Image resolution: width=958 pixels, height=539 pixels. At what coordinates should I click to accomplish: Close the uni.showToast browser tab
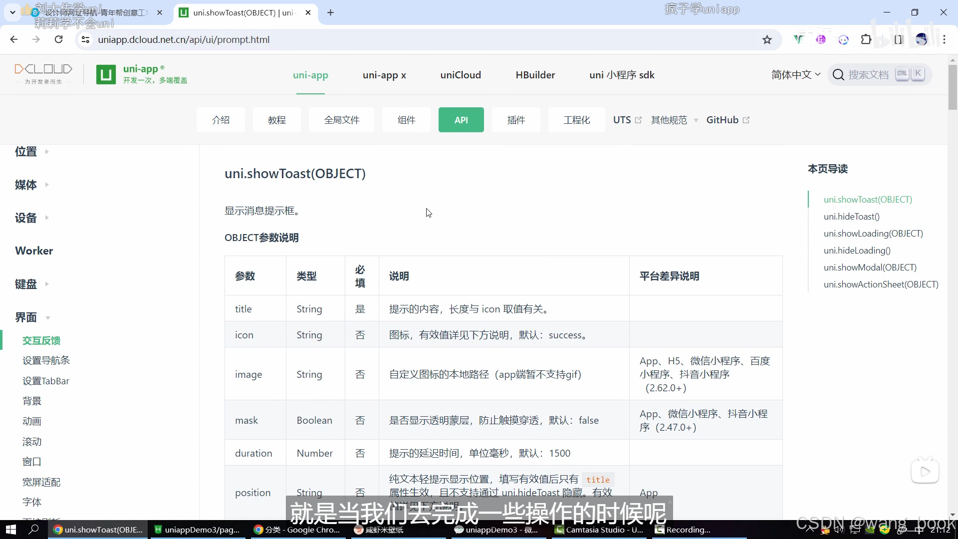coord(308,12)
